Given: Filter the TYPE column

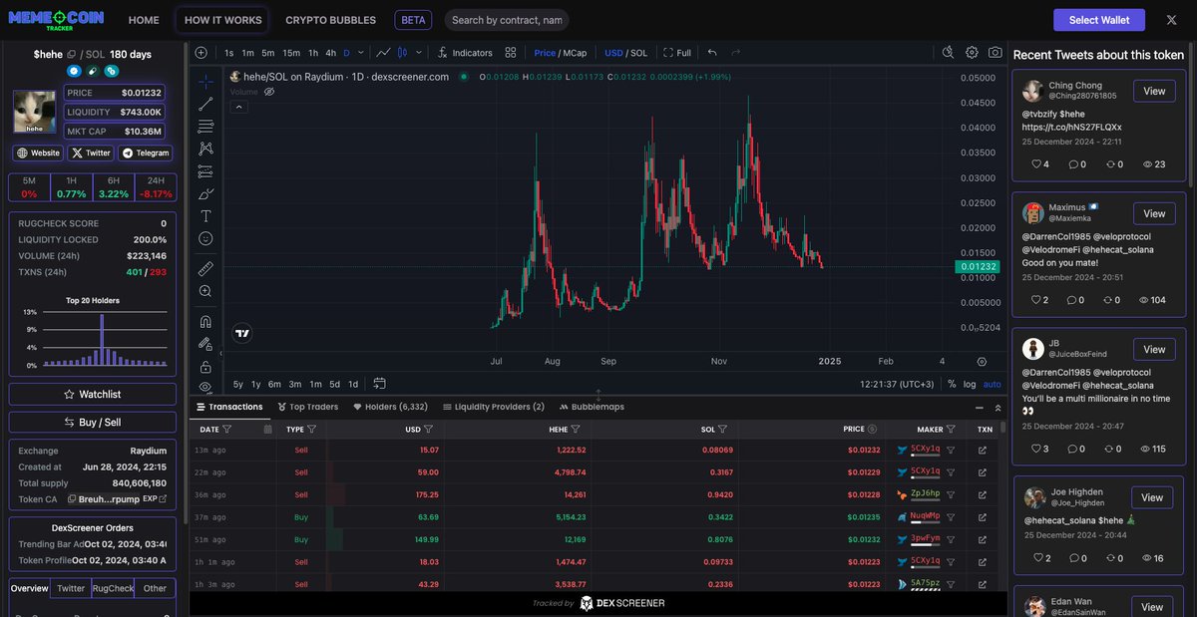Looking at the screenshot, I should 311,430.
